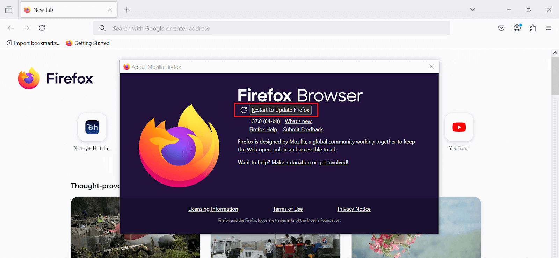Go back with the back arrow

(x=10, y=28)
